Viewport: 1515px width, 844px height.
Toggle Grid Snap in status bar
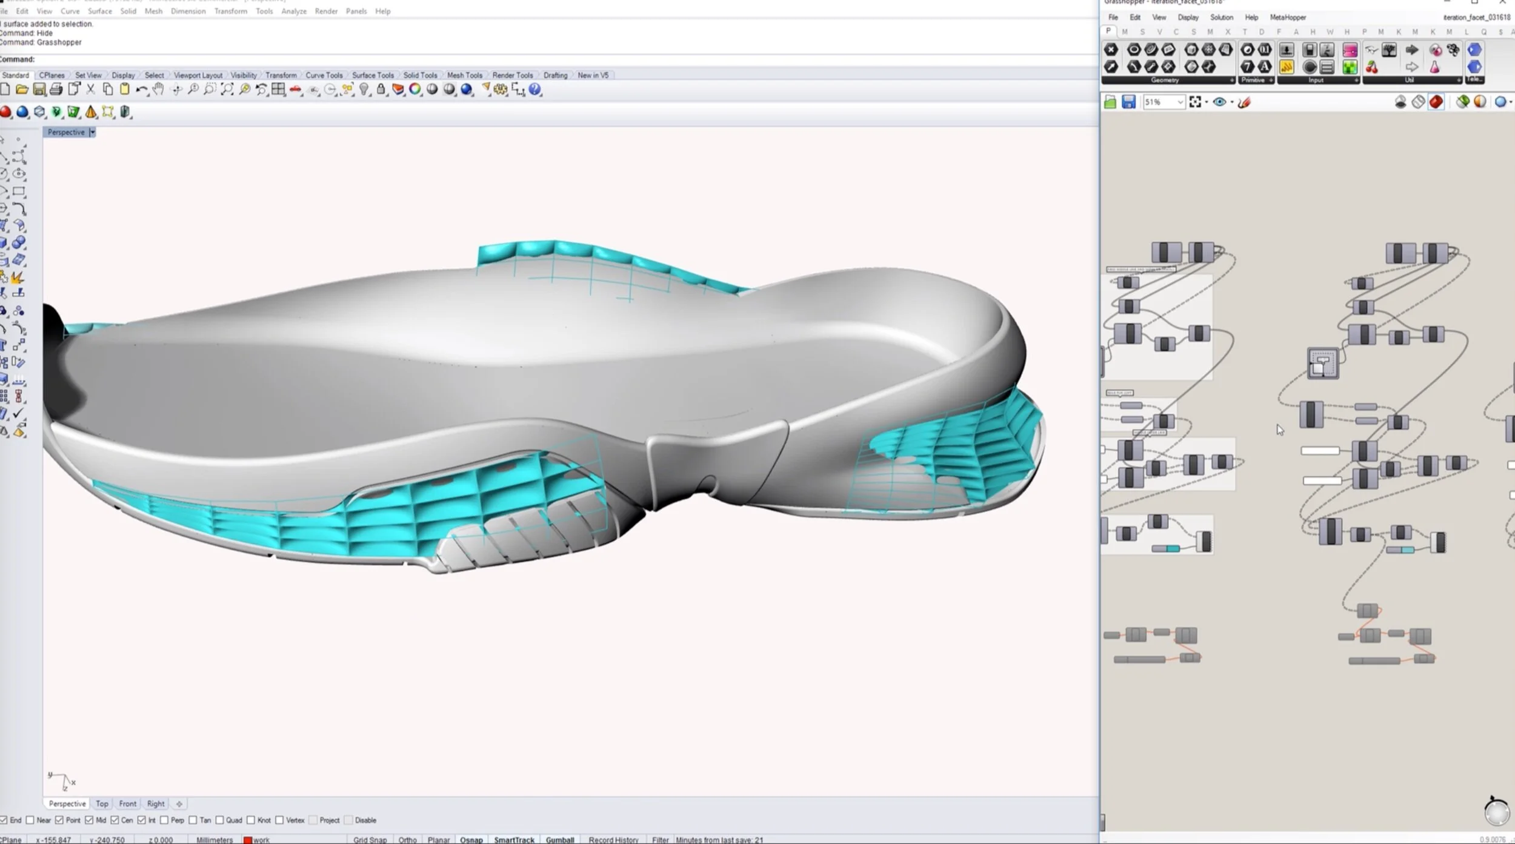coord(370,840)
